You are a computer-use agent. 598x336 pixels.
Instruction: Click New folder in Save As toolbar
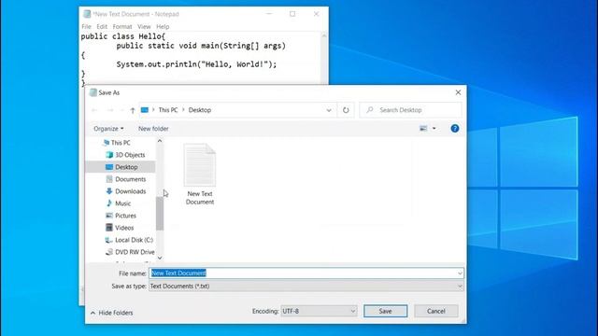click(153, 129)
